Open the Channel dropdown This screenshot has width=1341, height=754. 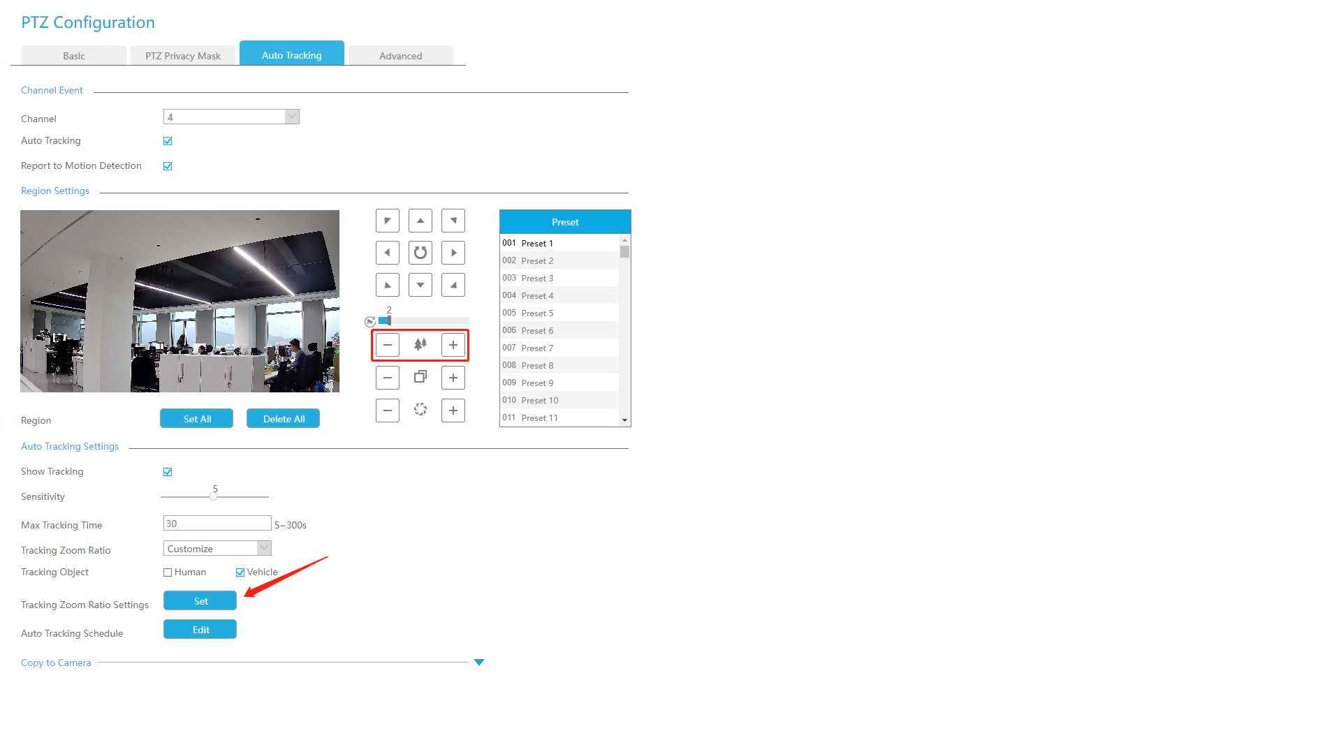click(x=231, y=117)
